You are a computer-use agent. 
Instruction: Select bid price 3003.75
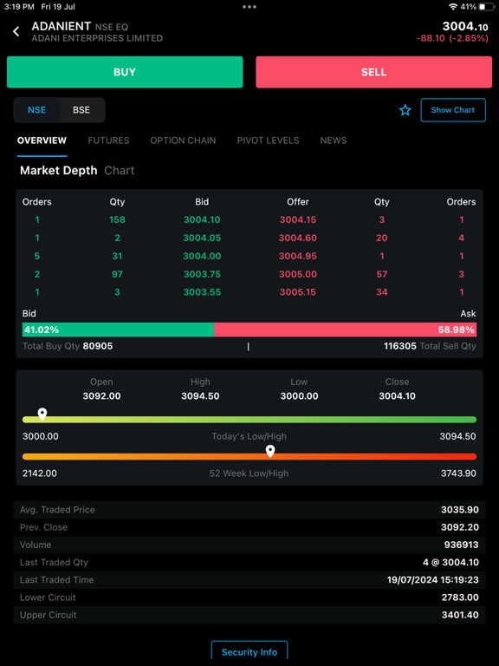coord(202,274)
